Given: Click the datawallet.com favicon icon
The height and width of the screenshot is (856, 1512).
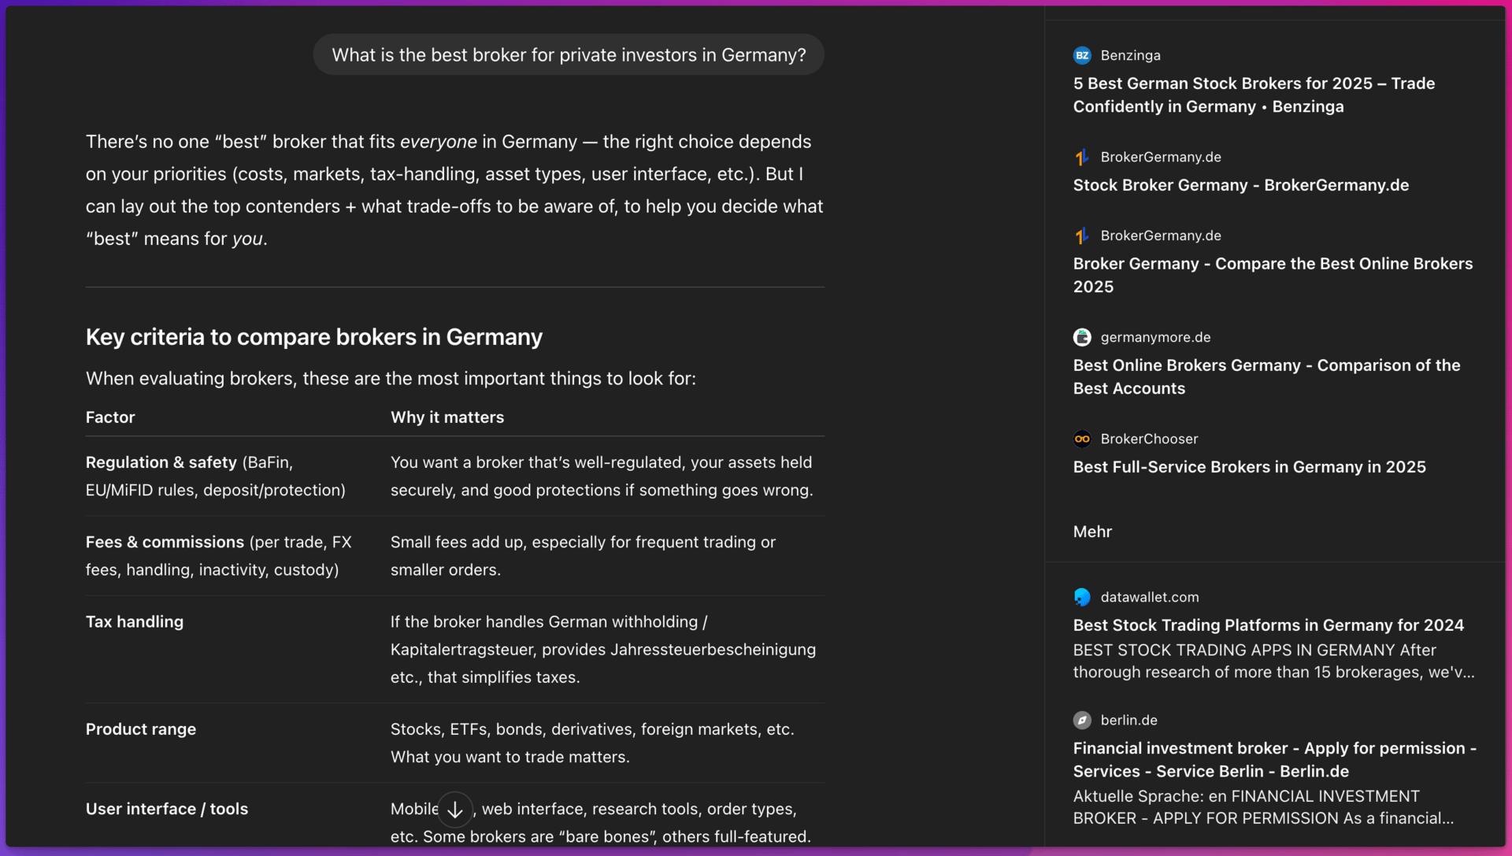Looking at the screenshot, I should tap(1082, 598).
